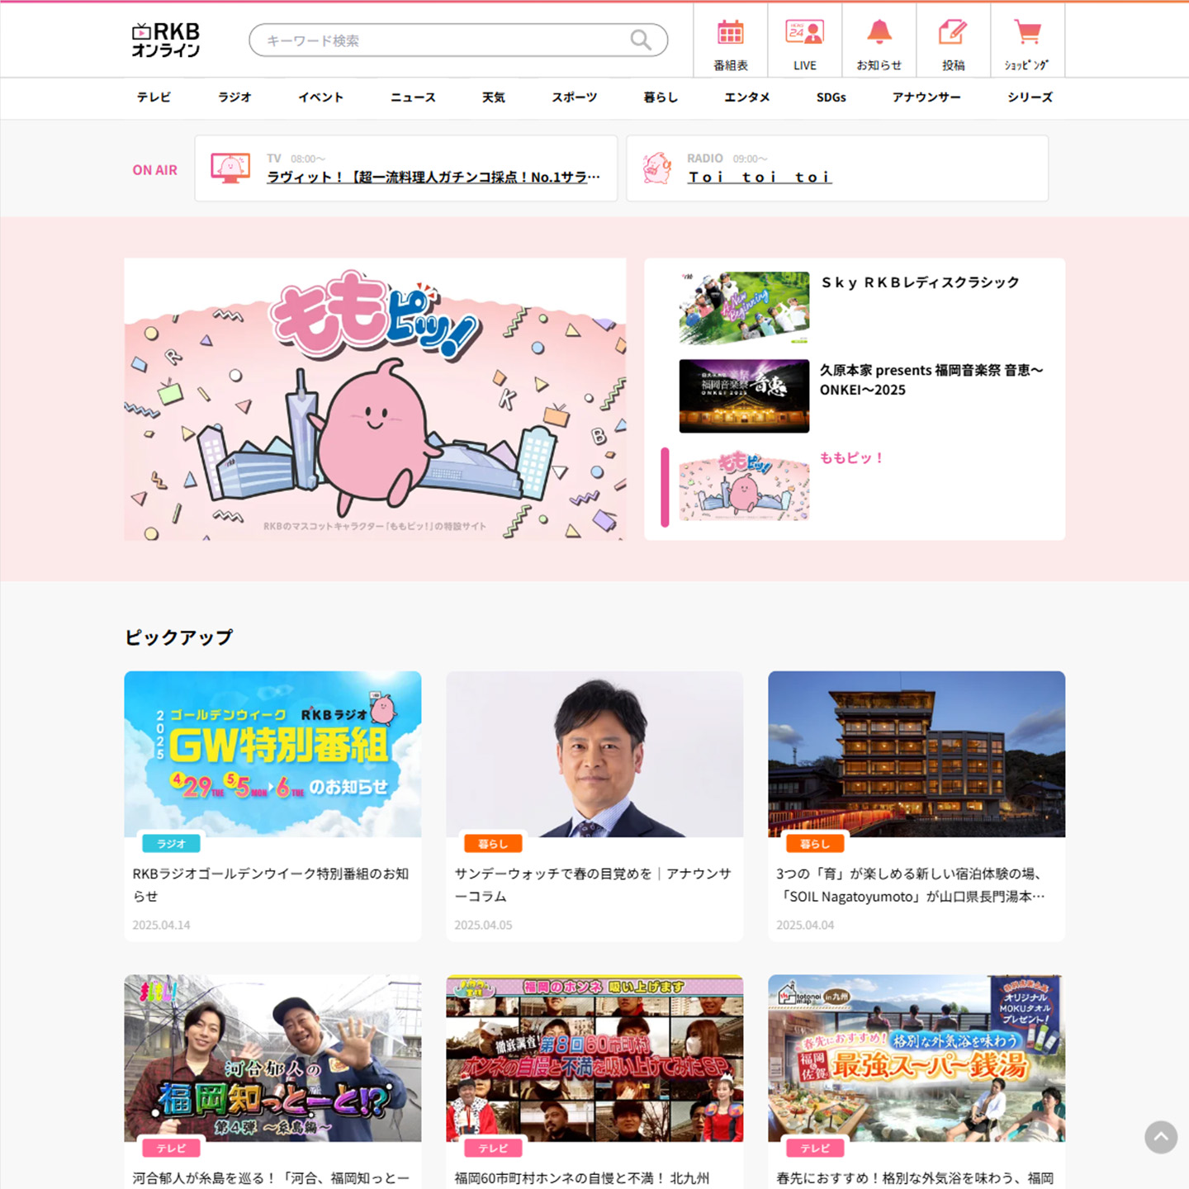Open the 番組表 calendar icon

(730, 33)
